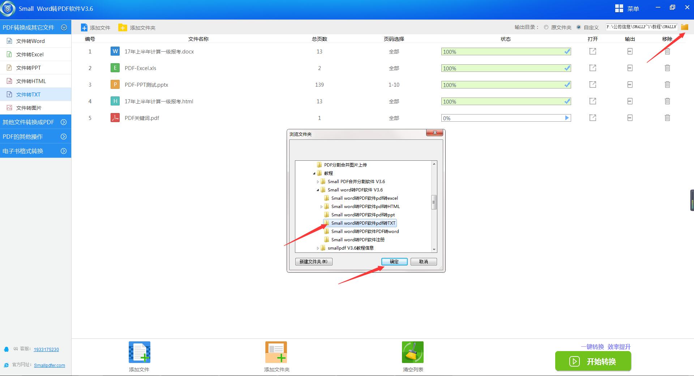Open converted file for 17年上半年计算一级报考.docx
The width and height of the screenshot is (694, 376).
(x=592, y=51)
